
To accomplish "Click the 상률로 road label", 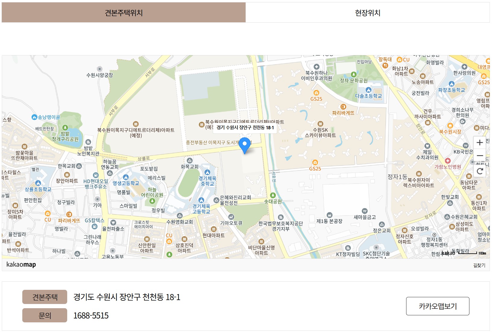I will click(143, 158).
